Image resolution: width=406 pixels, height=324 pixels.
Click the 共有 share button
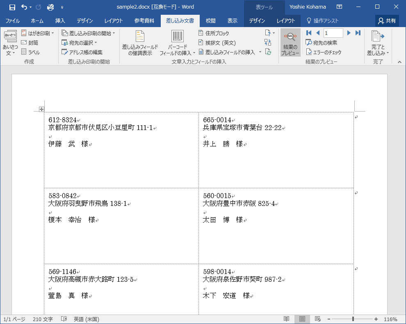tap(387, 21)
